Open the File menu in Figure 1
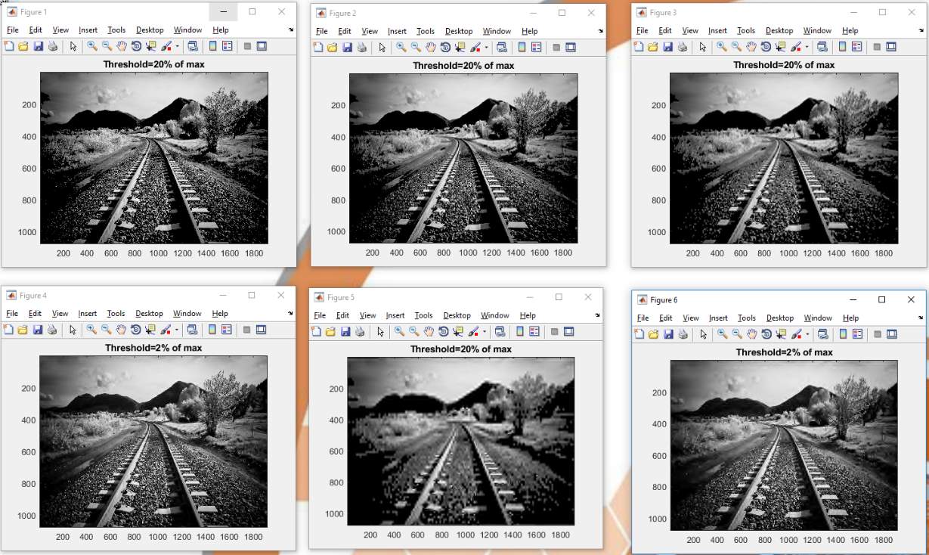This screenshot has height=555, width=929. click(12, 30)
